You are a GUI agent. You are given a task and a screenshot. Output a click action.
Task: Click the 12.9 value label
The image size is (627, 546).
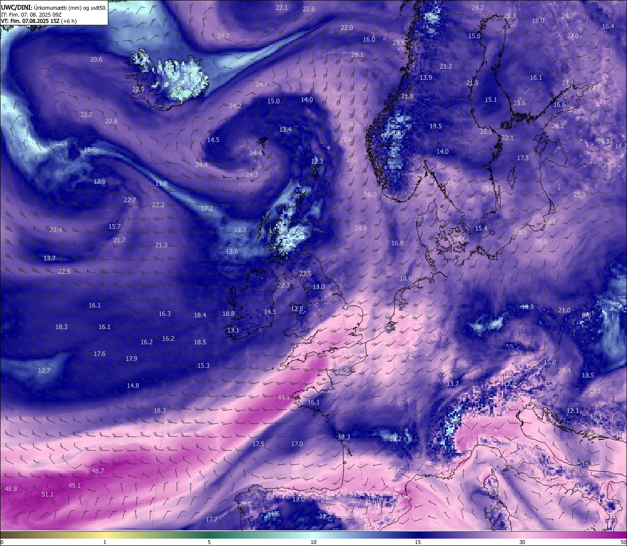99,181
